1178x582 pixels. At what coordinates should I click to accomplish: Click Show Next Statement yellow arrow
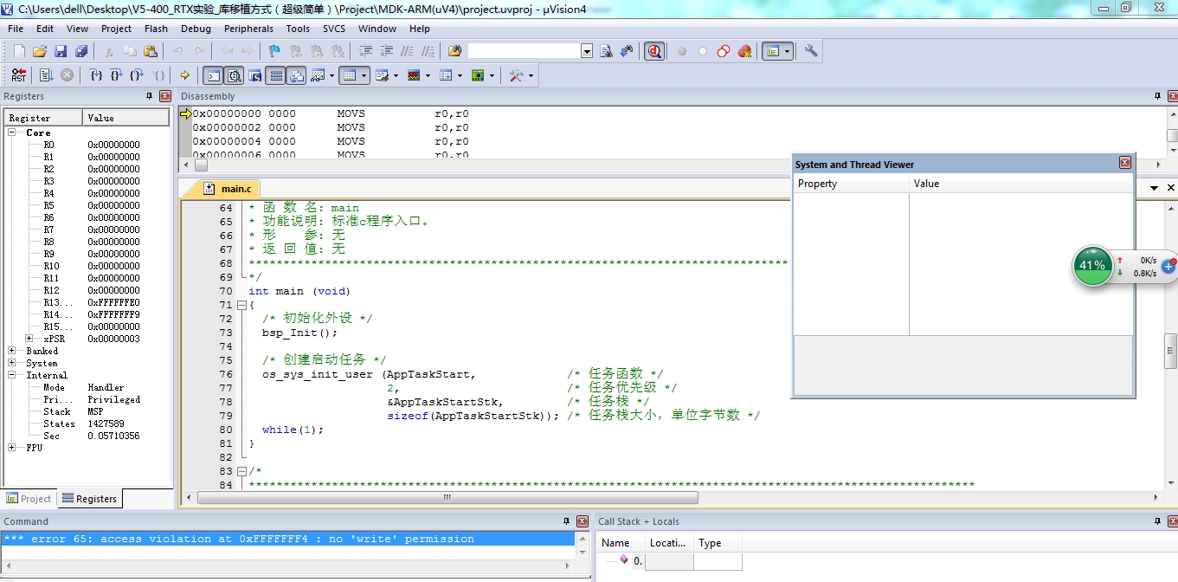point(184,75)
